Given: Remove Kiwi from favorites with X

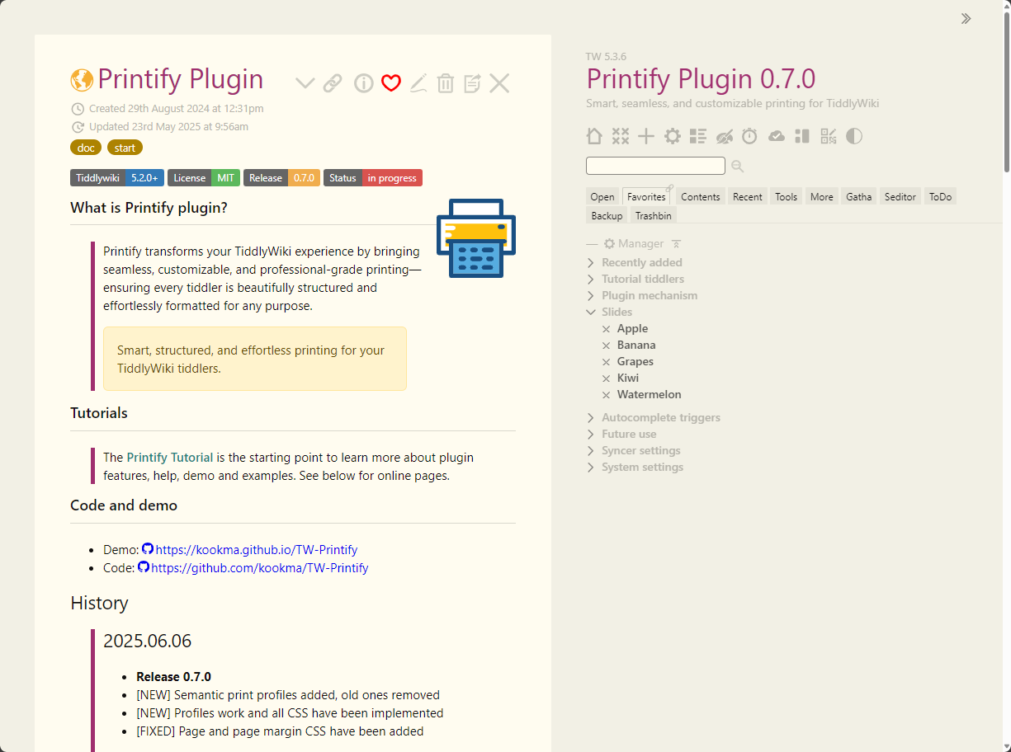Looking at the screenshot, I should 606,378.
